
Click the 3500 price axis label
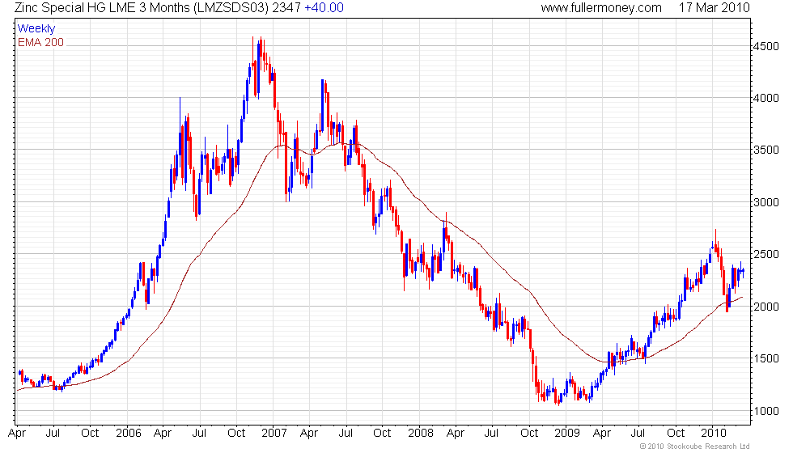pyautogui.click(x=765, y=150)
